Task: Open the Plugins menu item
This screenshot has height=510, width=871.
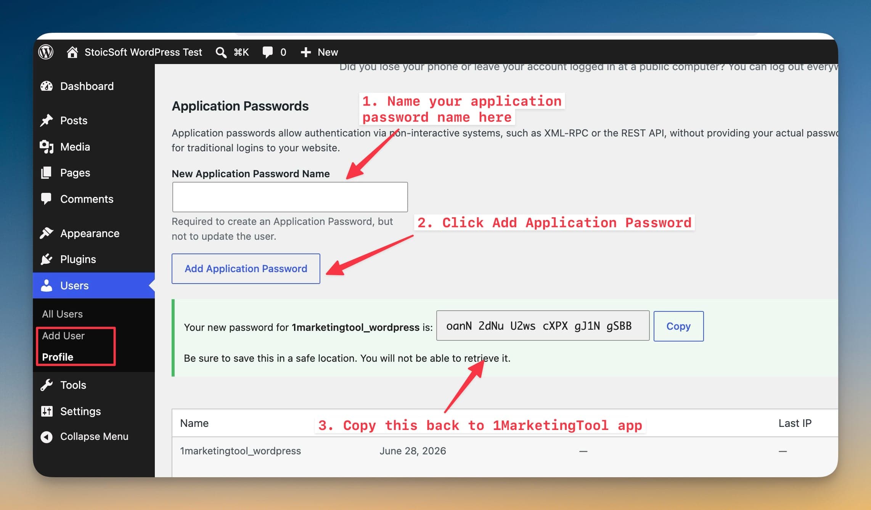Action: coord(78,259)
